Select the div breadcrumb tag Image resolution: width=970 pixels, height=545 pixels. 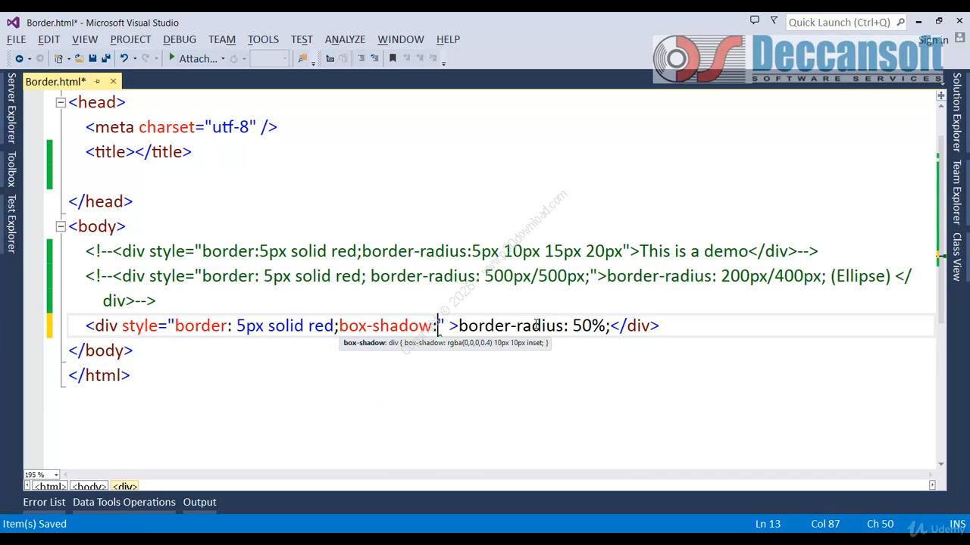pyautogui.click(x=124, y=486)
